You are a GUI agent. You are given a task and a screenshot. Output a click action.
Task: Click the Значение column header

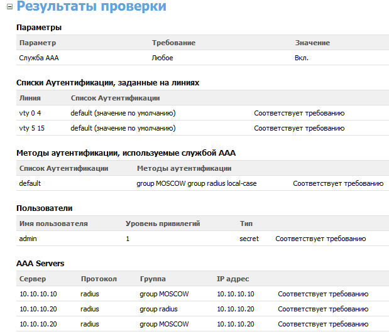tap(312, 43)
